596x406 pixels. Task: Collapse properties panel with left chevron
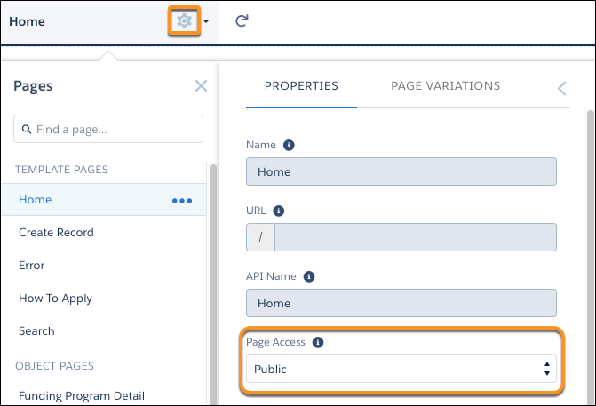tap(561, 88)
